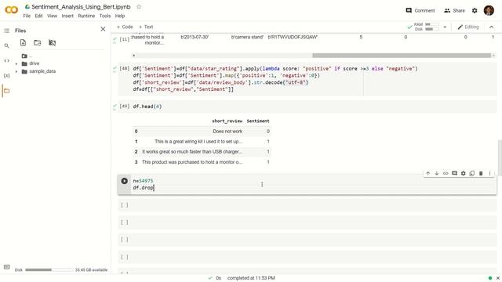Screen dimensions: 502x282
Task: Open the Help menu
Action: 120,16
